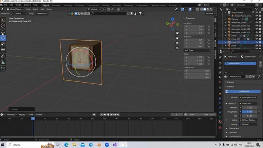Click the Principled BSDF surface shader button

click(x=248, y=97)
